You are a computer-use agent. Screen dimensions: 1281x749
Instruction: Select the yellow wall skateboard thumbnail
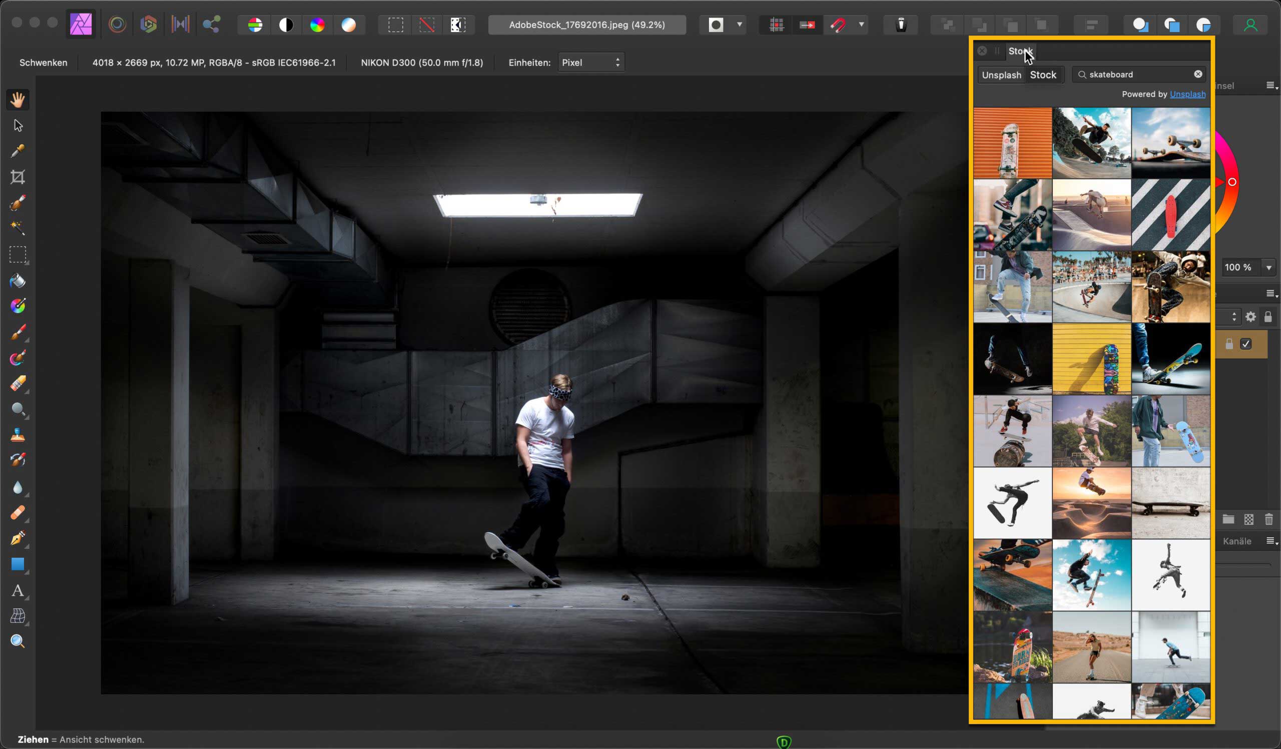[x=1091, y=359]
